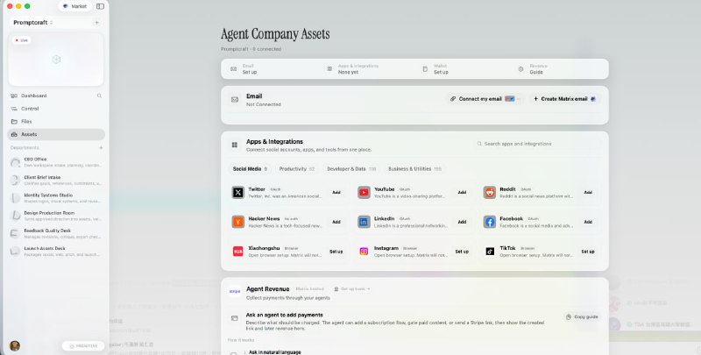Image resolution: width=701 pixels, height=355 pixels.
Task: Click the Reddit app icon
Action: (x=490, y=192)
